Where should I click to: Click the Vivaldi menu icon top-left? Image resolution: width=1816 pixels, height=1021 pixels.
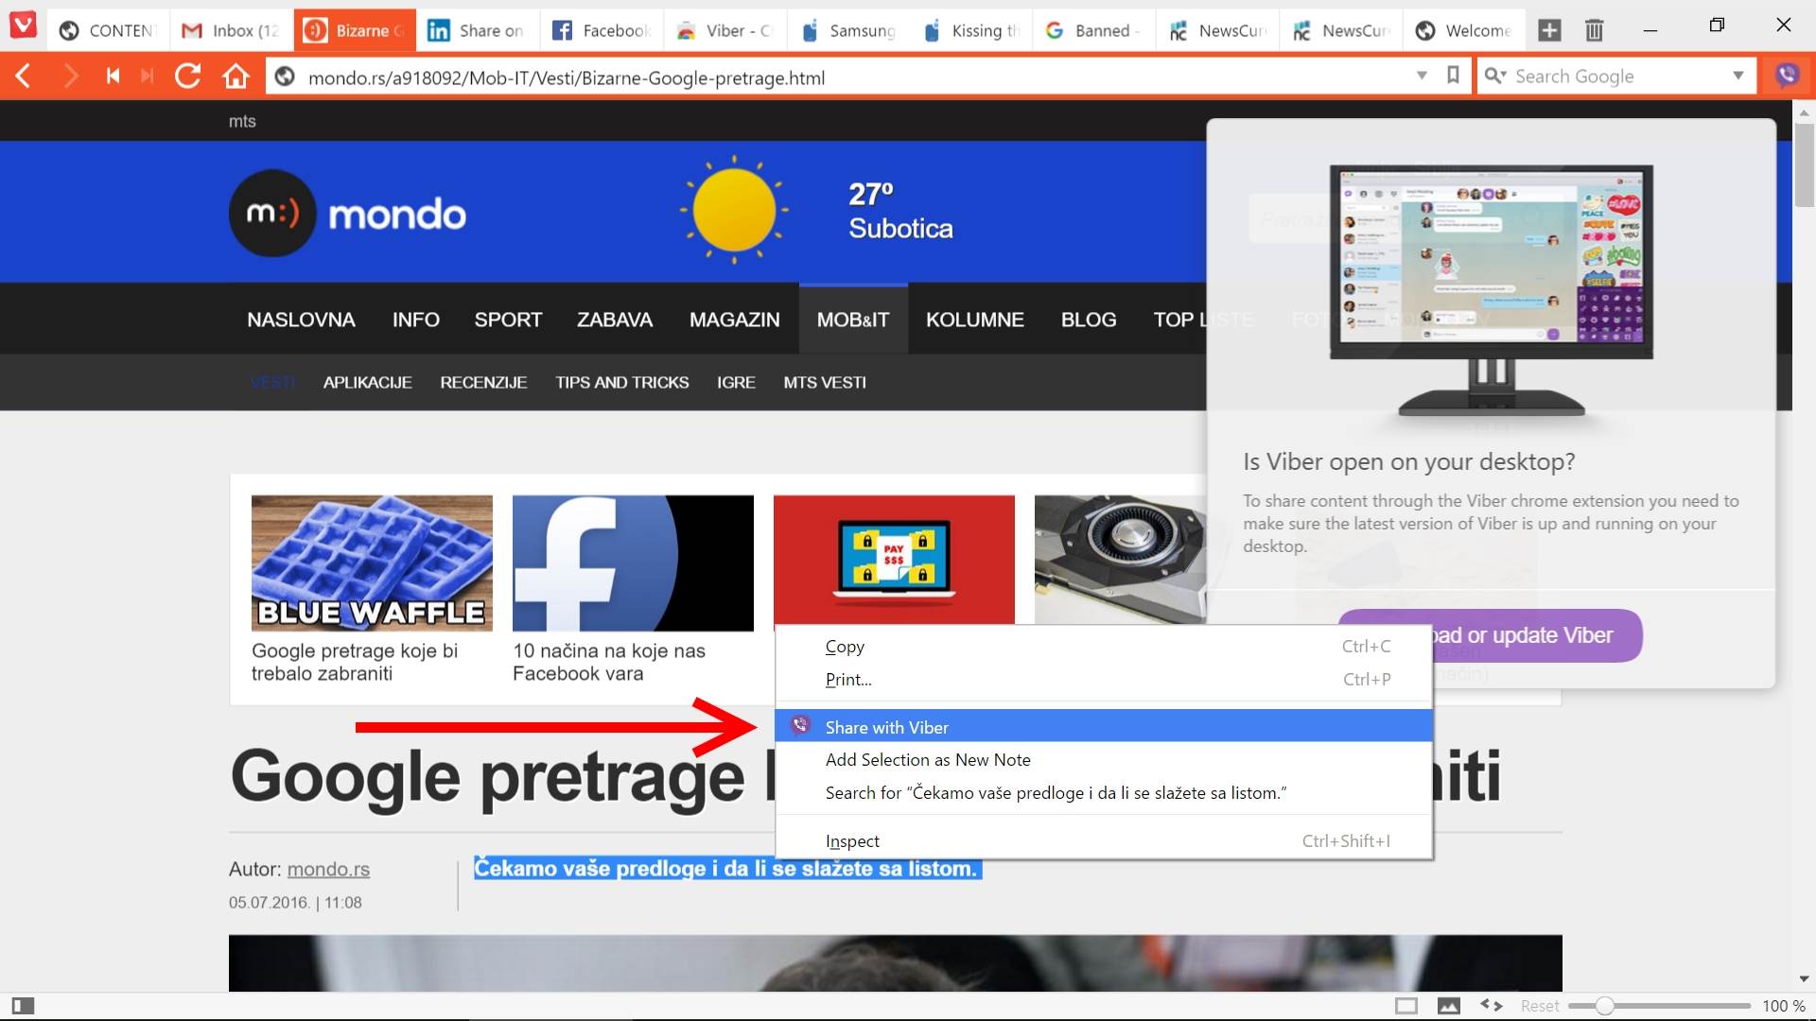pos(23,26)
